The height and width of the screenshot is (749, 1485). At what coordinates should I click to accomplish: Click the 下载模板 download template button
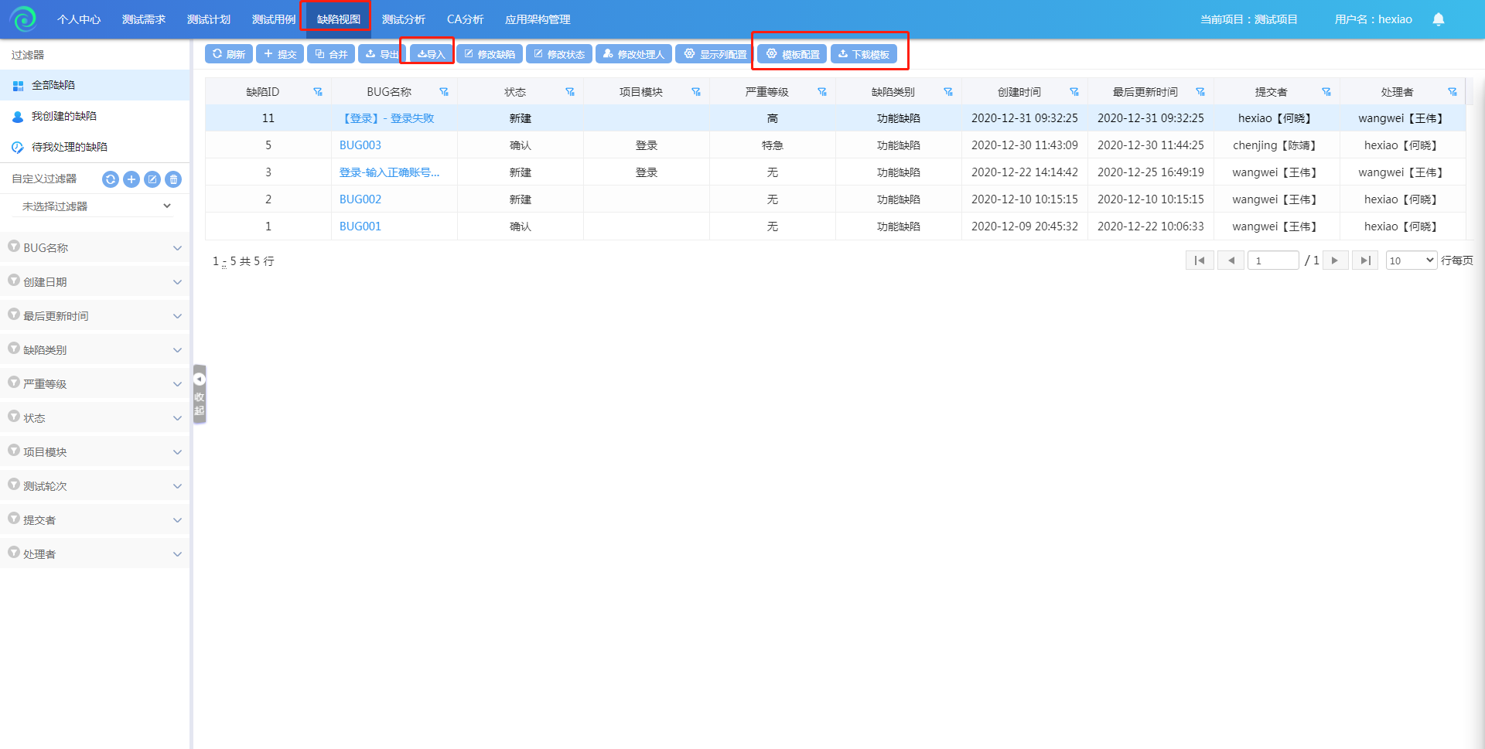point(864,54)
